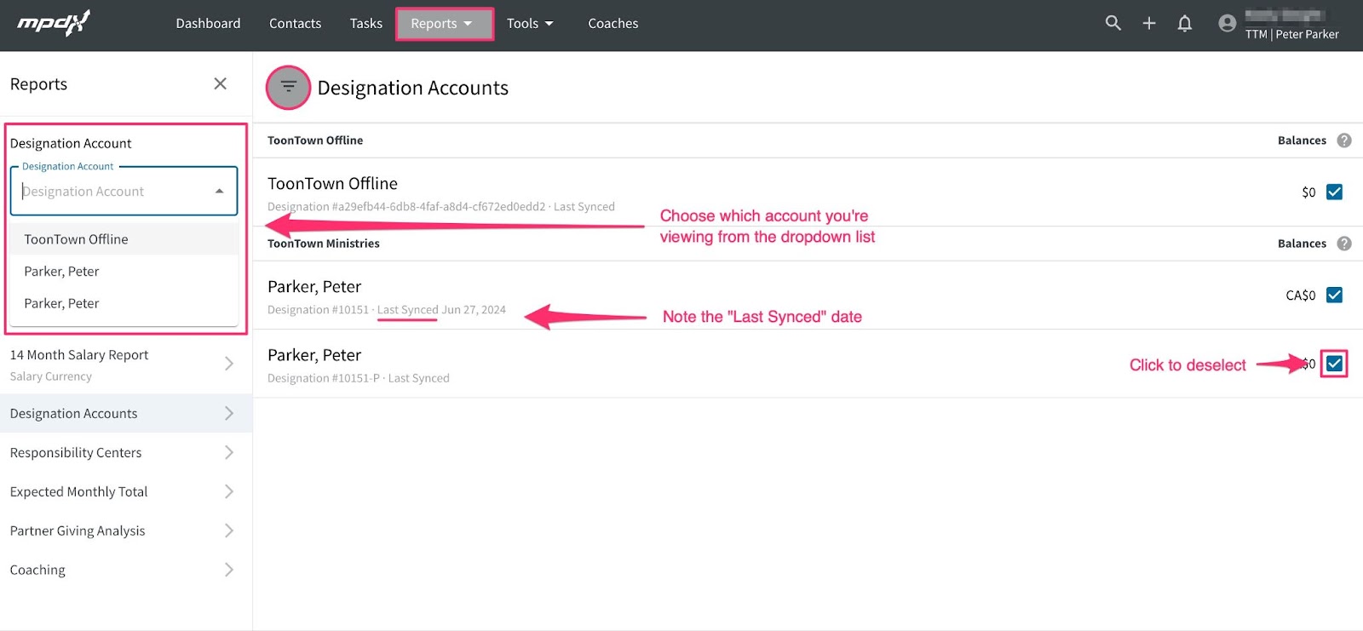Open the Contacts page

(x=295, y=24)
